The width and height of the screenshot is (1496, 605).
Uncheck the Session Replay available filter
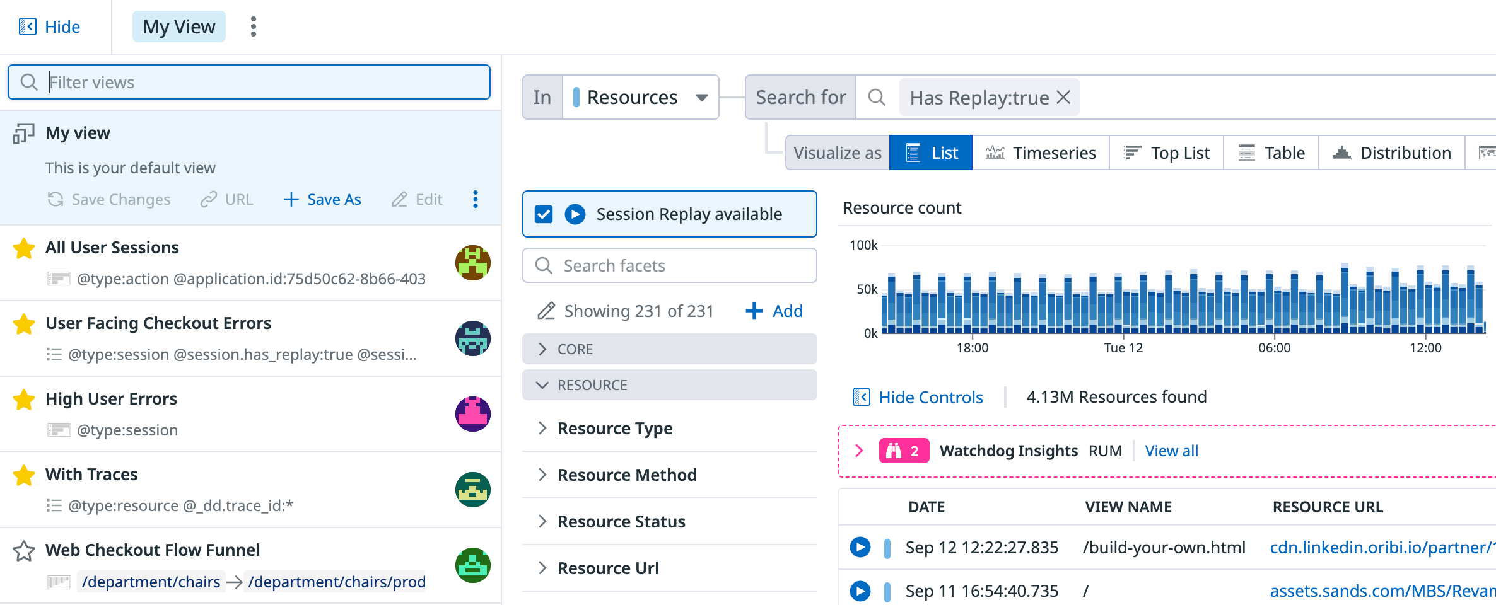543,214
